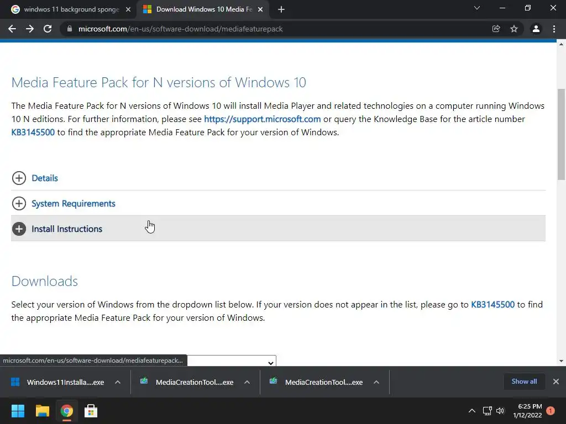Show all downloads
This screenshot has height=424, width=566.
click(x=524, y=381)
